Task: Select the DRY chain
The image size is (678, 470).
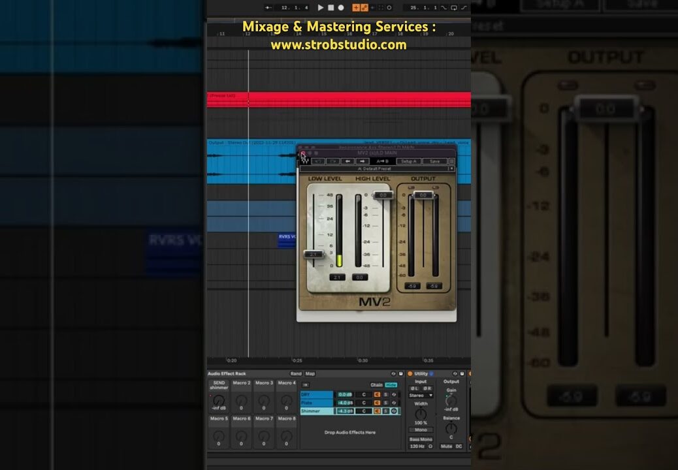Action: click(x=317, y=394)
